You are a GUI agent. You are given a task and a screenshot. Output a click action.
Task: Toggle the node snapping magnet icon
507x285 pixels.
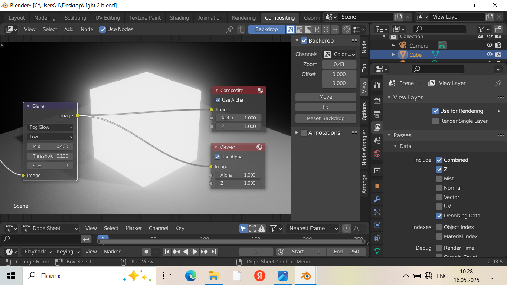click(x=346, y=29)
